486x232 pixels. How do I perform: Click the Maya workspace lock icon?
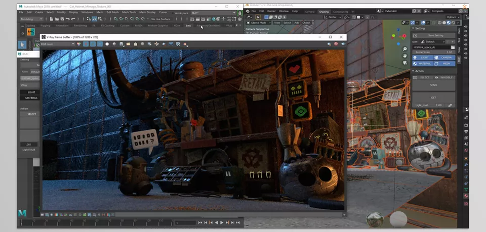239,13
